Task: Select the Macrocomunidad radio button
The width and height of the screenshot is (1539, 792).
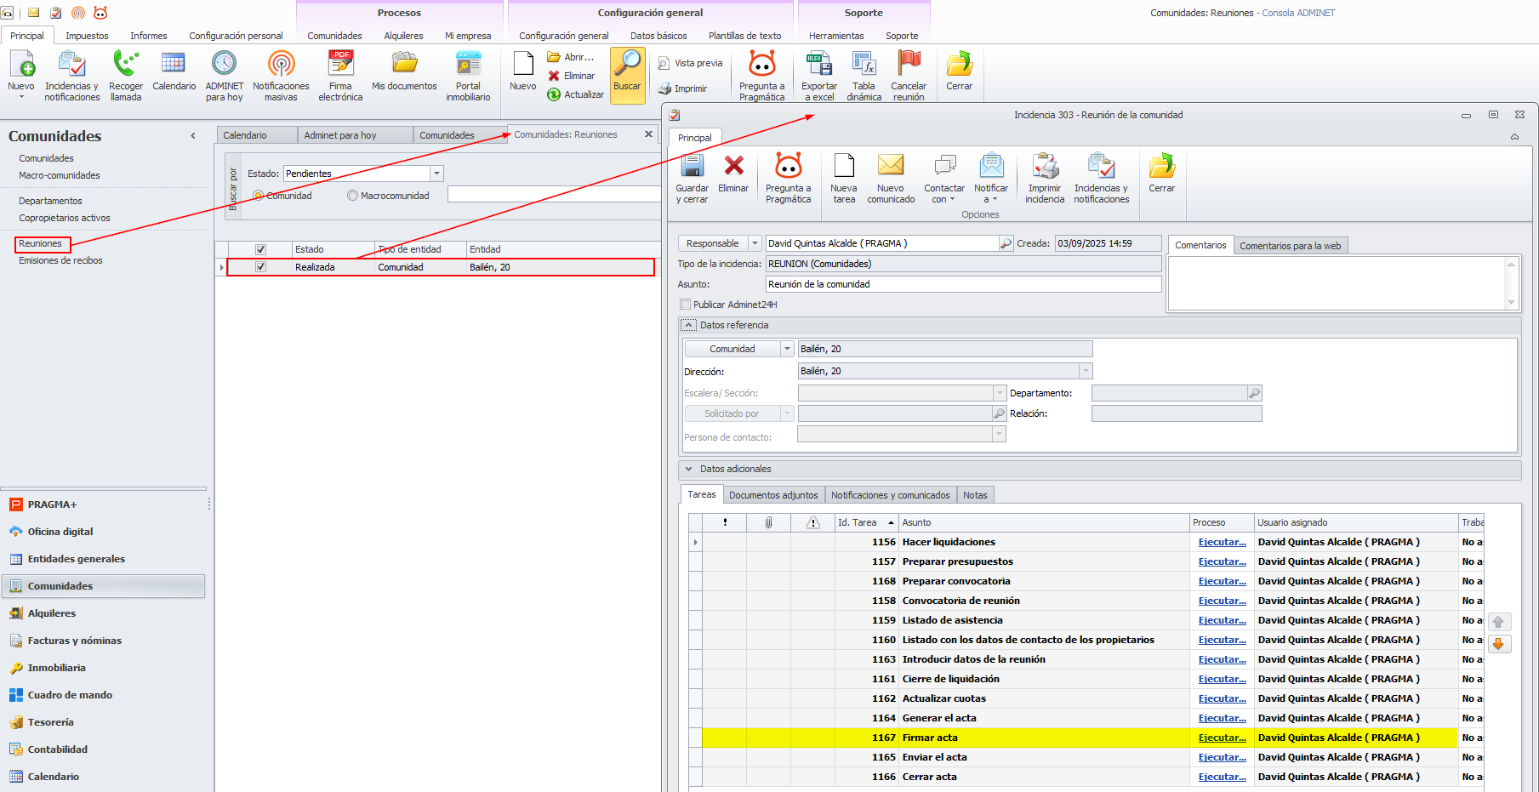Action: tap(352, 196)
